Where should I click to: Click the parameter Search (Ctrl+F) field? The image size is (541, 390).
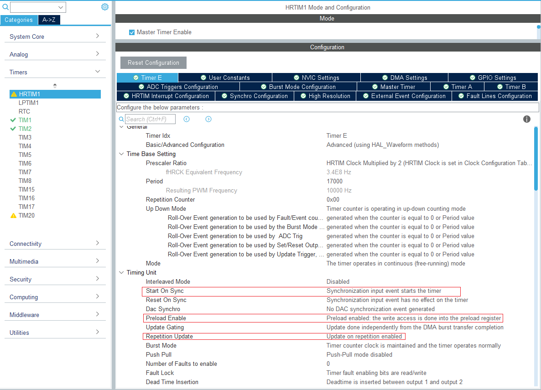pyautogui.click(x=150, y=119)
